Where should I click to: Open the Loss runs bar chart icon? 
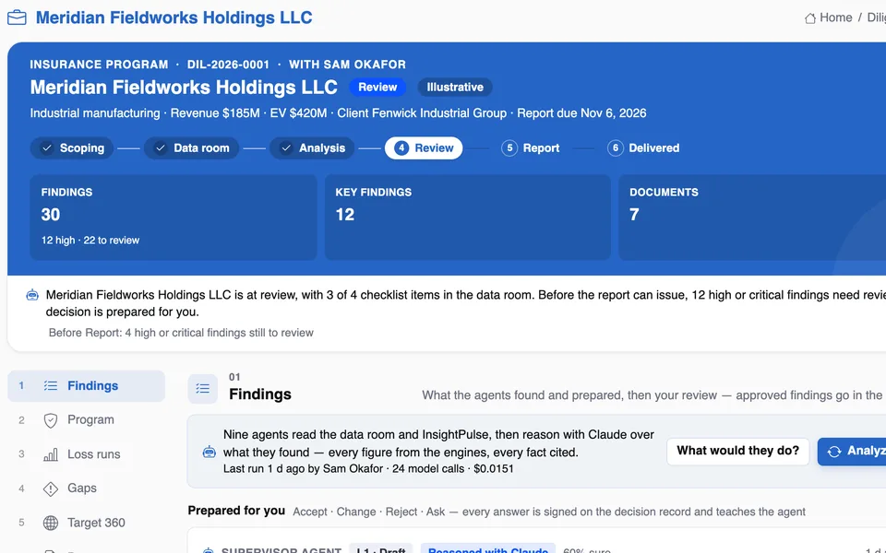(x=50, y=454)
